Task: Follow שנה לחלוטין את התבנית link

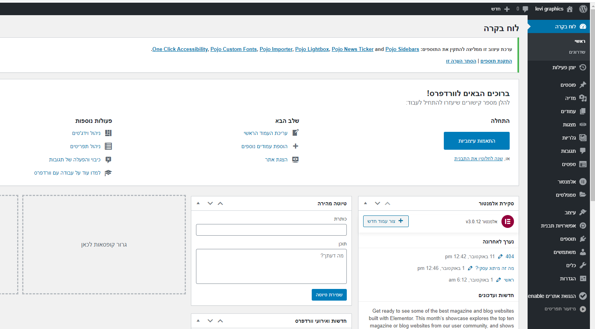Action: tap(478, 159)
